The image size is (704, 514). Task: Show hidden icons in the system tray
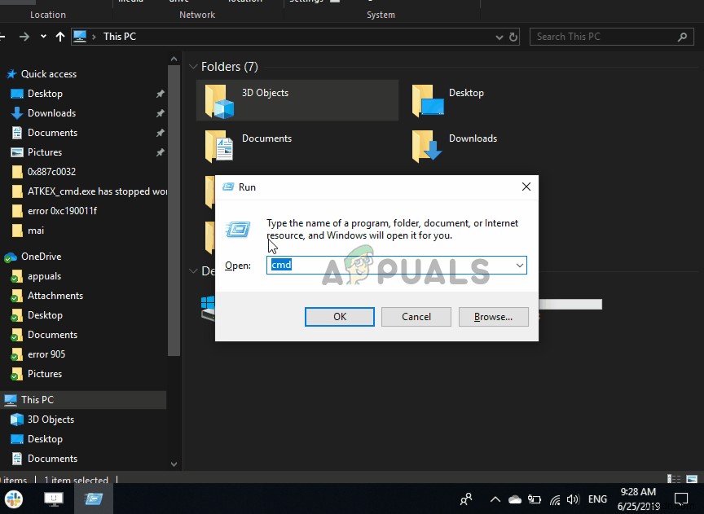click(x=495, y=499)
